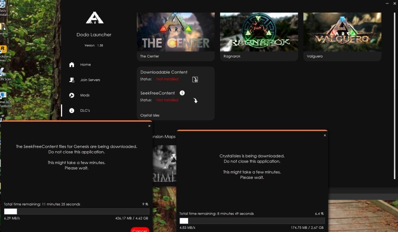
Task: Open the DLC's sidebar entry
Action: point(85,110)
